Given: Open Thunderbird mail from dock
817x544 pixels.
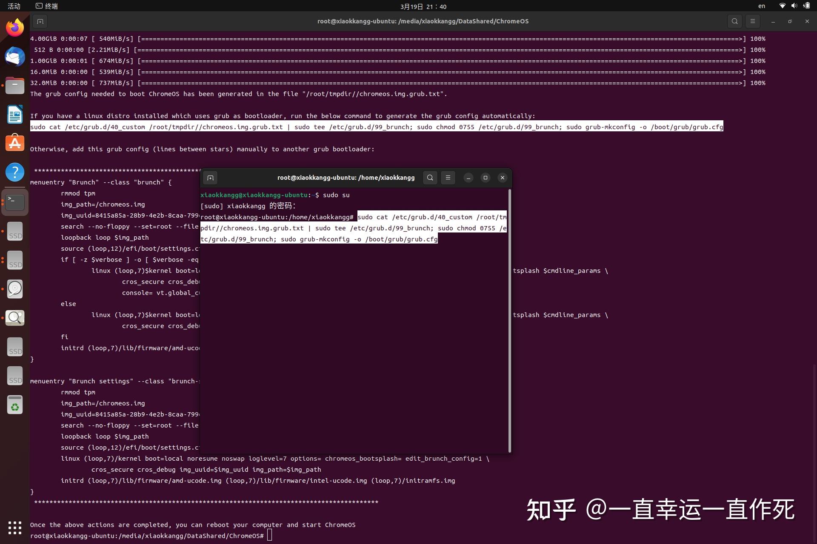Looking at the screenshot, I should click(15, 57).
